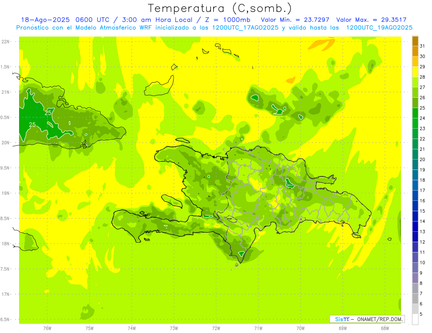Click the "72W" longitude axis label

[216, 328]
